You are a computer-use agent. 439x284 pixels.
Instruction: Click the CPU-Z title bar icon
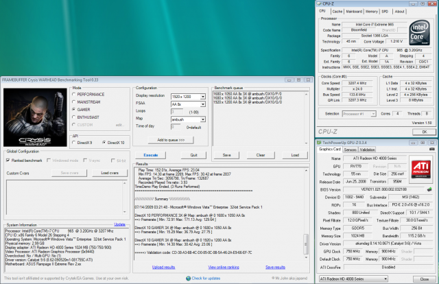(x=319, y=3)
